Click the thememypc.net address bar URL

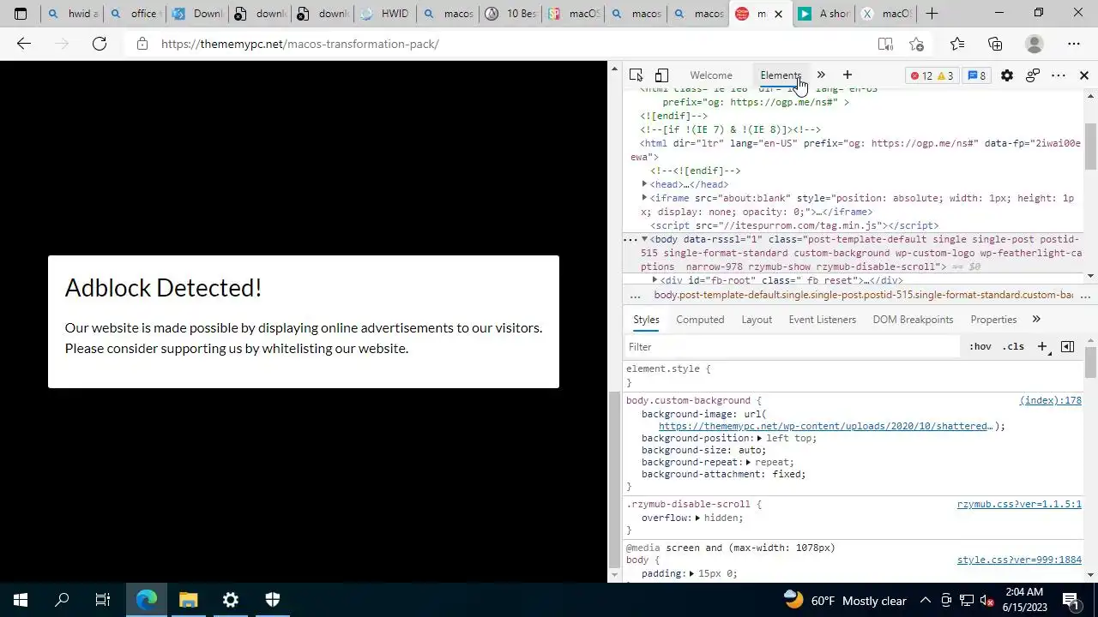(300, 44)
